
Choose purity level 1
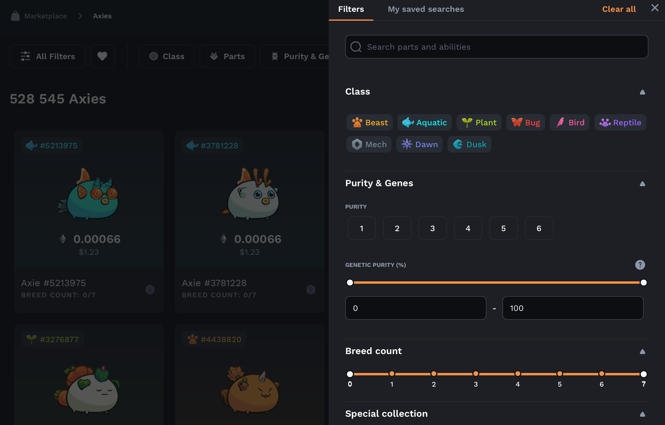362,228
